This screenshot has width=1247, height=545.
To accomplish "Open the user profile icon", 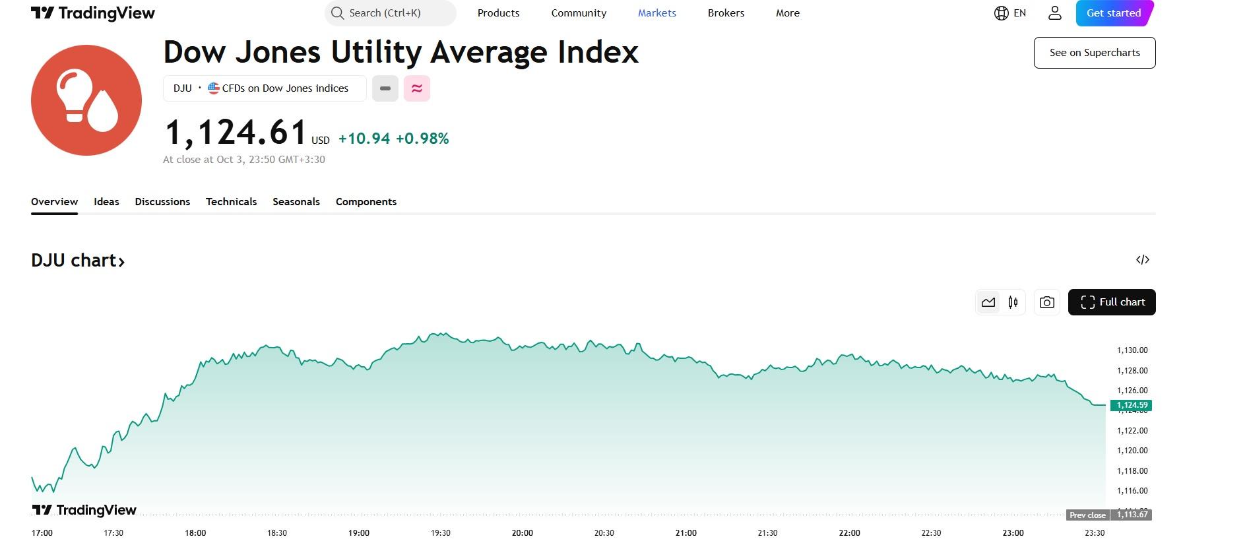I will [x=1054, y=13].
